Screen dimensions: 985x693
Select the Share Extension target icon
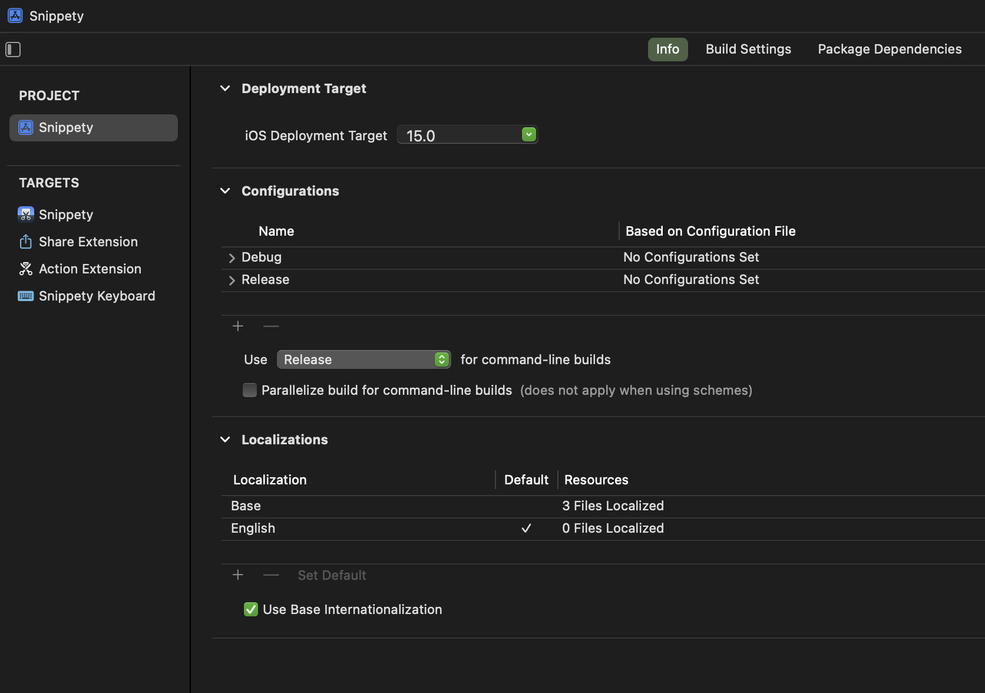26,242
